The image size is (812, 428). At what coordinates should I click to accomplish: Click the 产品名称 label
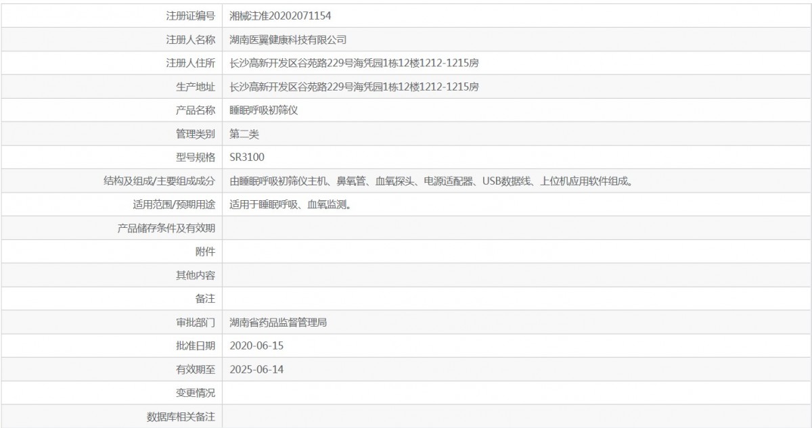196,110
